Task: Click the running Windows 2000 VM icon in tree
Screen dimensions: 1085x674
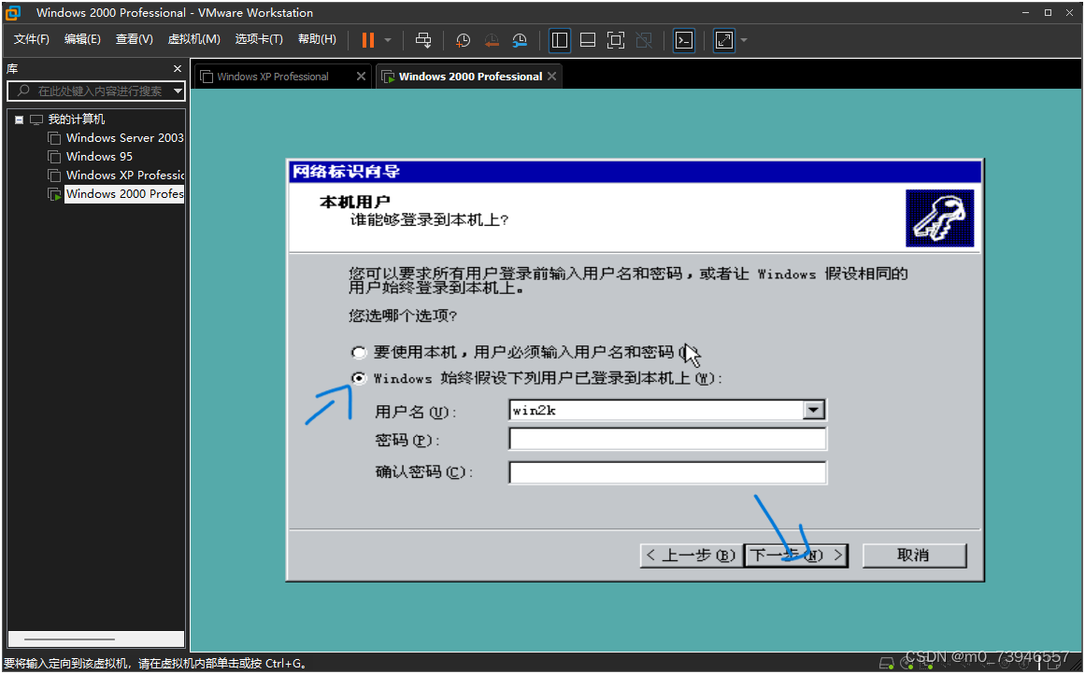Action: pos(54,194)
